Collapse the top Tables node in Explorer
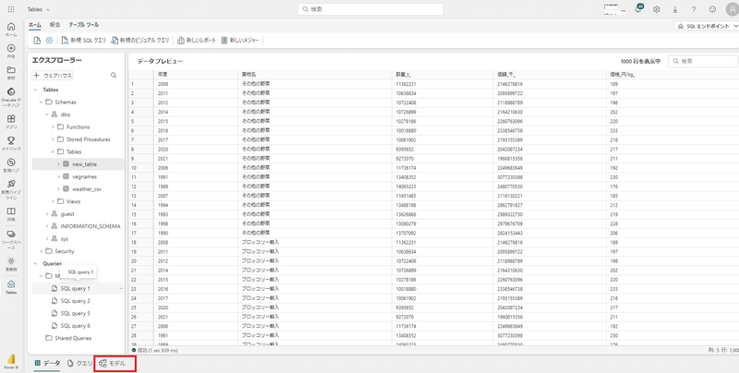The height and width of the screenshot is (373, 739). (35, 90)
